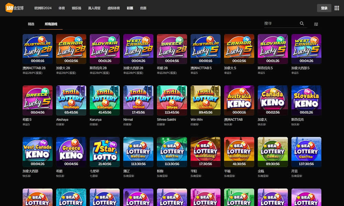Launch the Canada Keno game

(x=273, y=101)
